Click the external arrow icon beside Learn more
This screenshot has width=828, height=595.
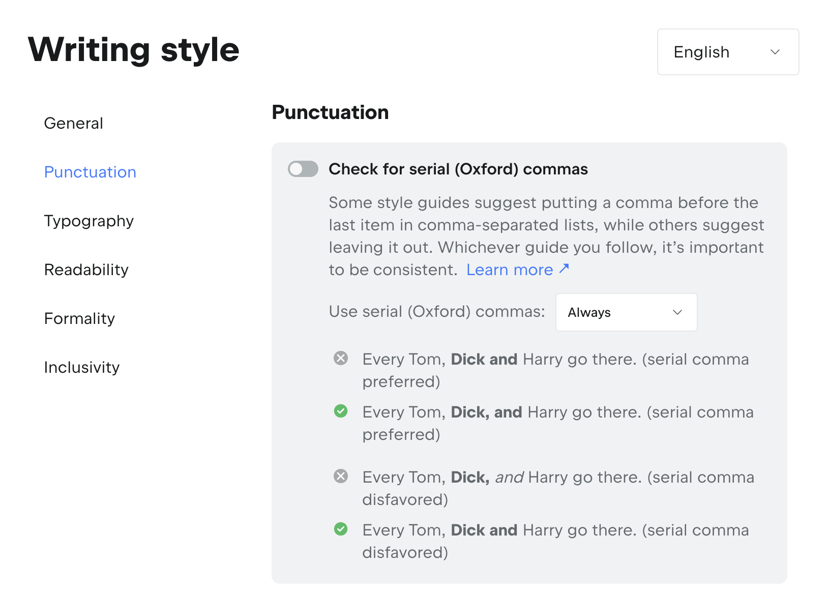(564, 269)
